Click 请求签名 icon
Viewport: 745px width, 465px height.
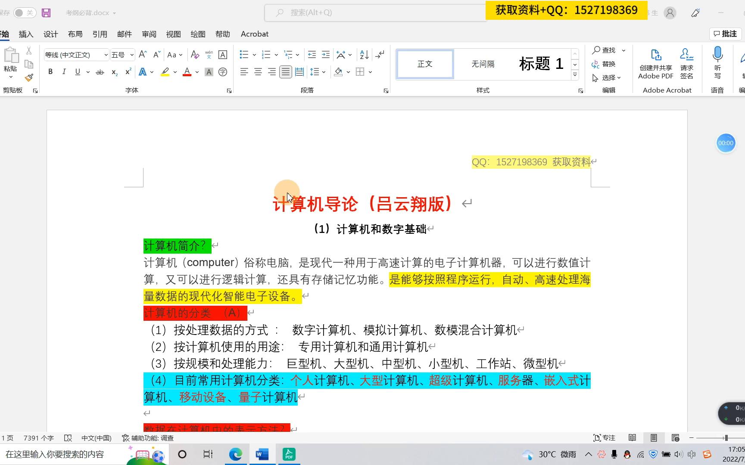click(687, 64)
